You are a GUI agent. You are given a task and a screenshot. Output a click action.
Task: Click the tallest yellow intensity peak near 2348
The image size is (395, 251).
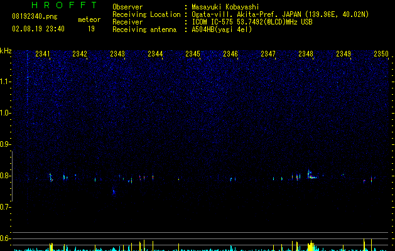click(x=311, y=246)
